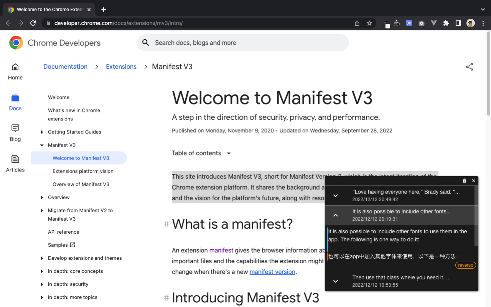Collapse the "It is also possible" entry
Image resolution: width=491 pixels, height=307 pixels.
[335, 215]
